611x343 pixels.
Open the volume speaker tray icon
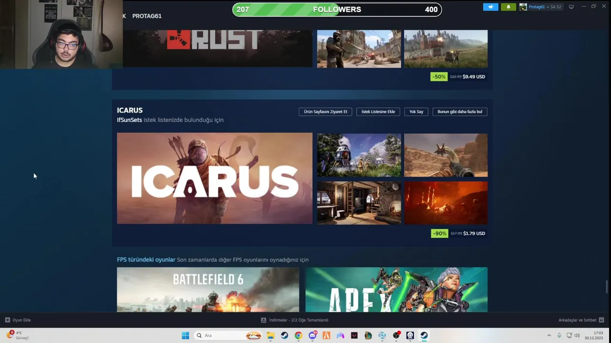click(577, 335)
